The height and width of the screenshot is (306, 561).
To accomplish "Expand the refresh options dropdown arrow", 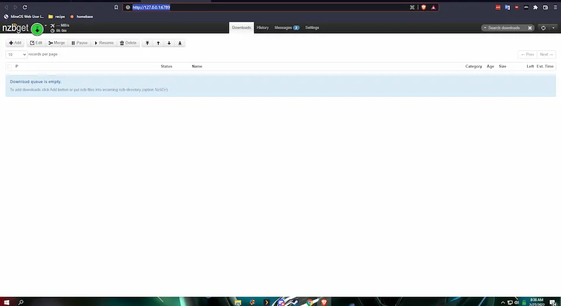I will (x=553, y=28).
